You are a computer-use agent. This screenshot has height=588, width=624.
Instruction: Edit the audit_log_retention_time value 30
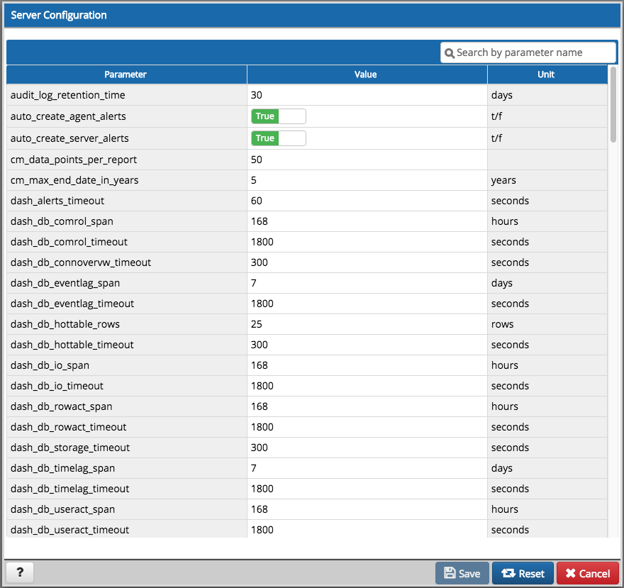[x=319, y=94]
